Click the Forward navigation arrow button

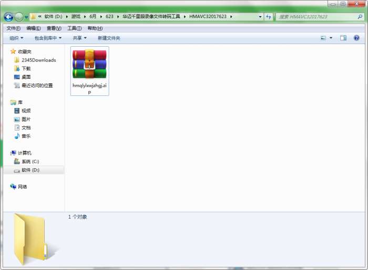coord(19,17)
